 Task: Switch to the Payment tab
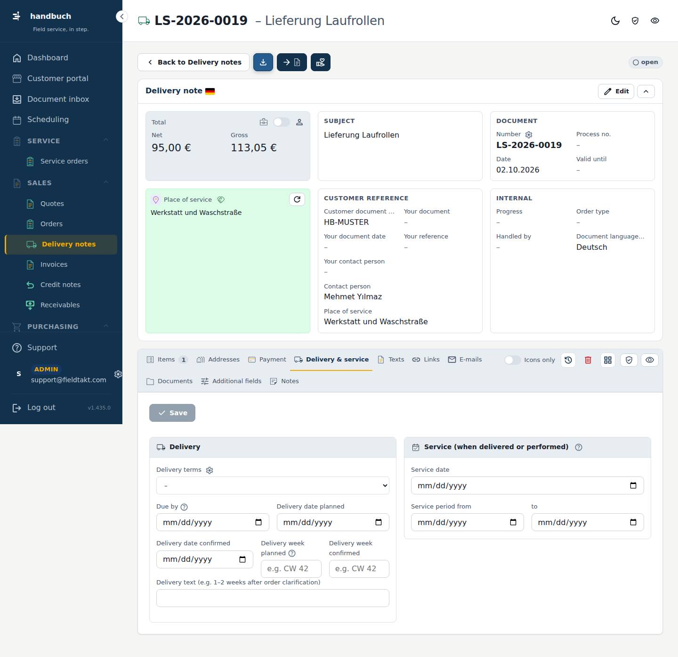(267, 360)
